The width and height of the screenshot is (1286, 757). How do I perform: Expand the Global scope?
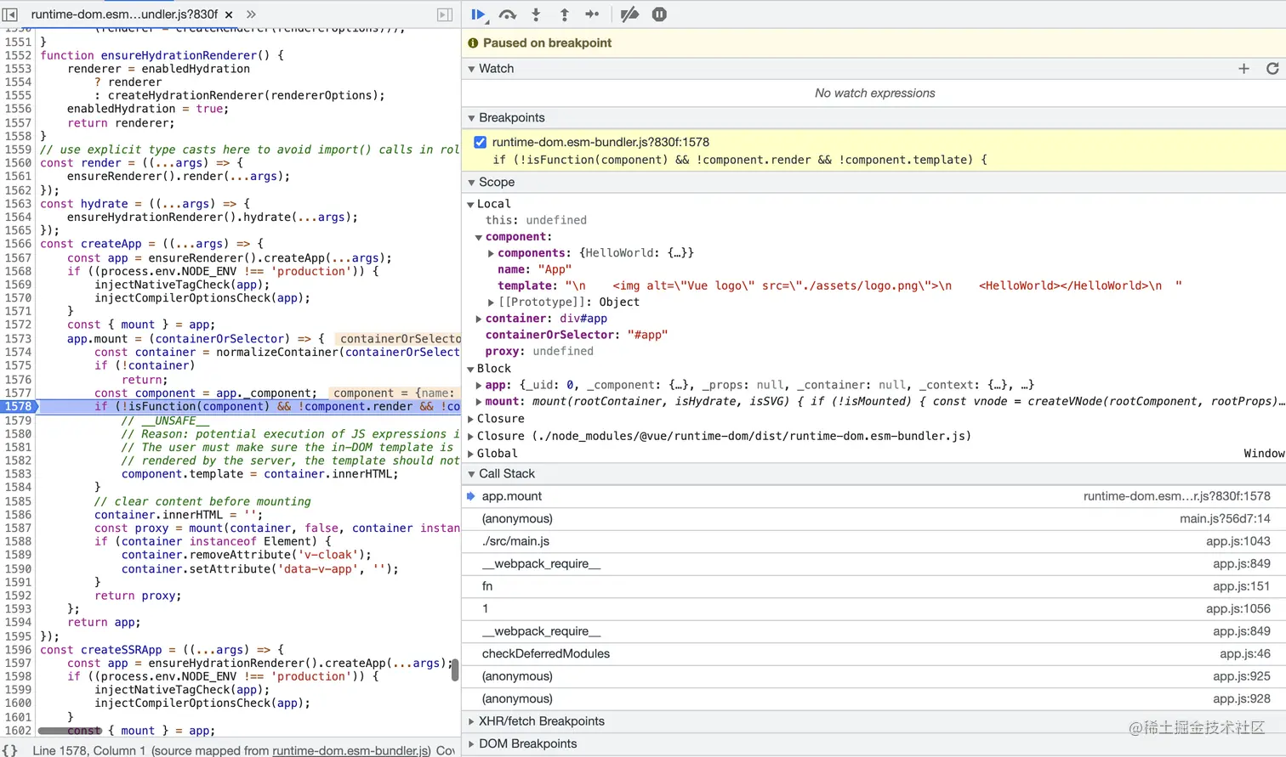(x=470, y=454)
